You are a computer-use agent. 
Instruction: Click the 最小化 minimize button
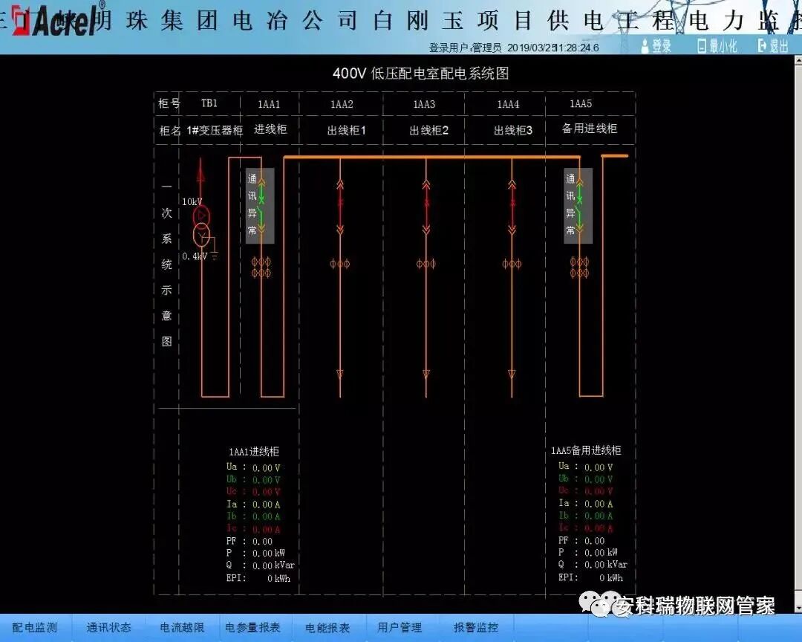pyautogui.click(x=717, y=46)
